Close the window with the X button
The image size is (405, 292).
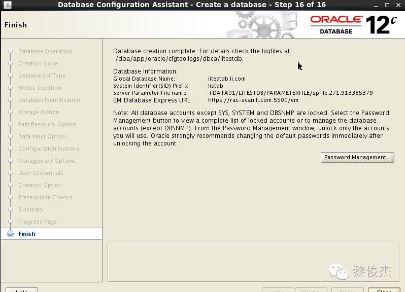pos(398,5)
